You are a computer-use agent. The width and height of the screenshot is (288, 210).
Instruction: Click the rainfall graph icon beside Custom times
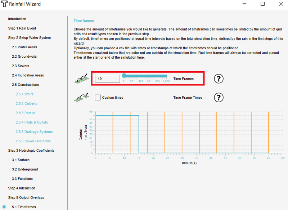pyautogui.click(x=81, y=97)
